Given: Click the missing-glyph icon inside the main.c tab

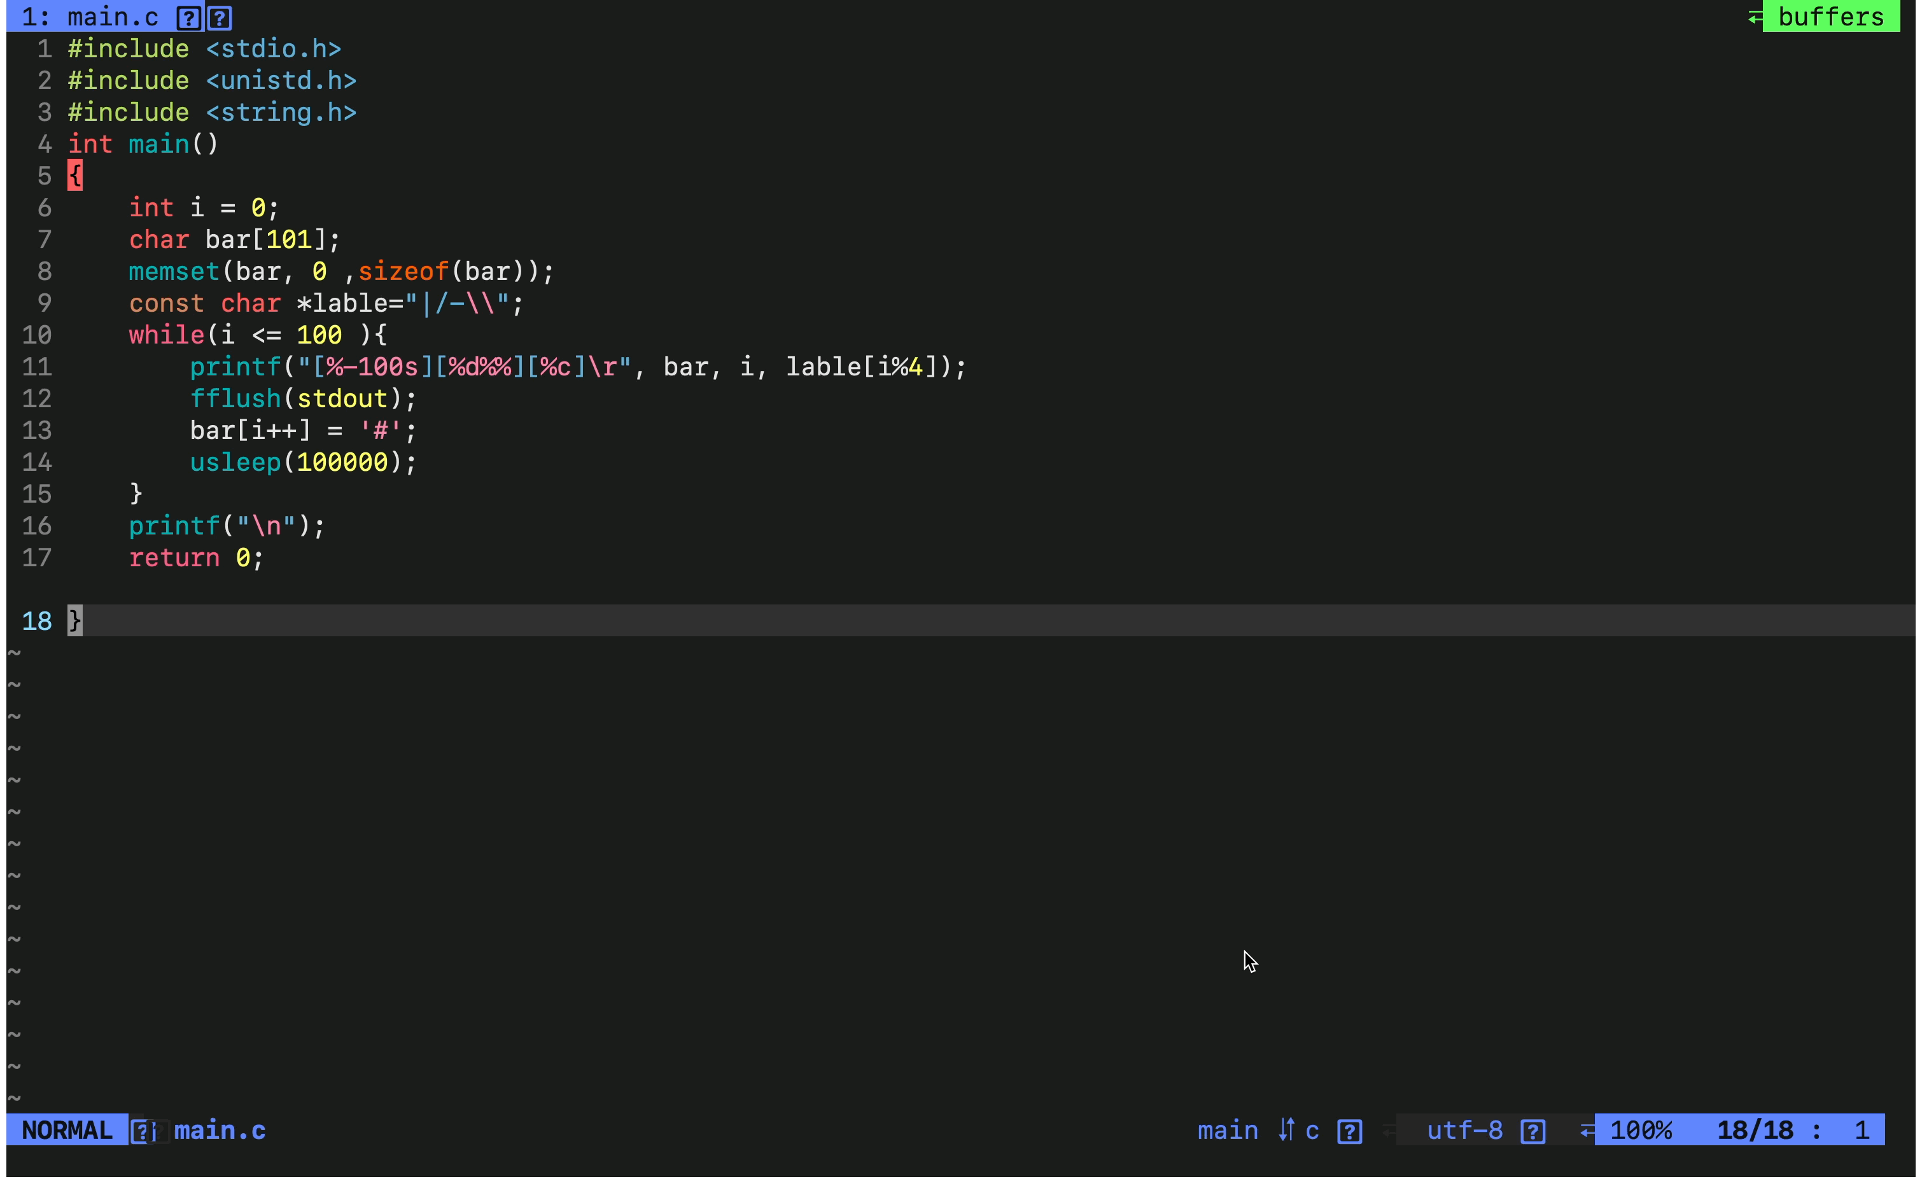Looking at the screenshot, I should [x=188, y=17].
